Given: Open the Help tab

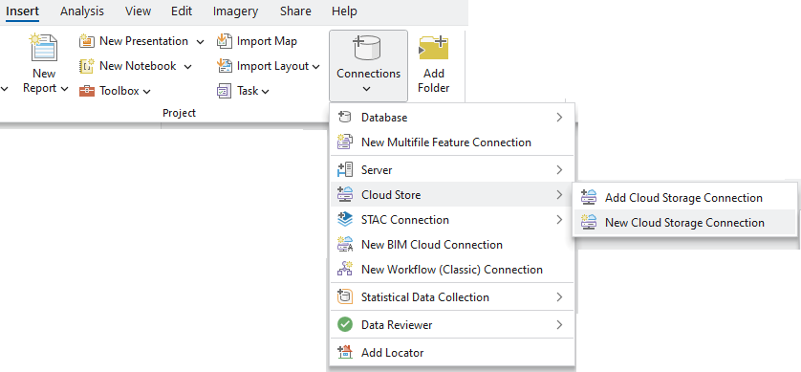Looking at the screenshot, I should point(344,11).
